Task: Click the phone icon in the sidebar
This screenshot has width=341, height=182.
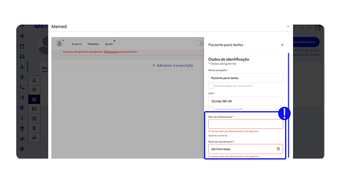Action: (22, 88)
